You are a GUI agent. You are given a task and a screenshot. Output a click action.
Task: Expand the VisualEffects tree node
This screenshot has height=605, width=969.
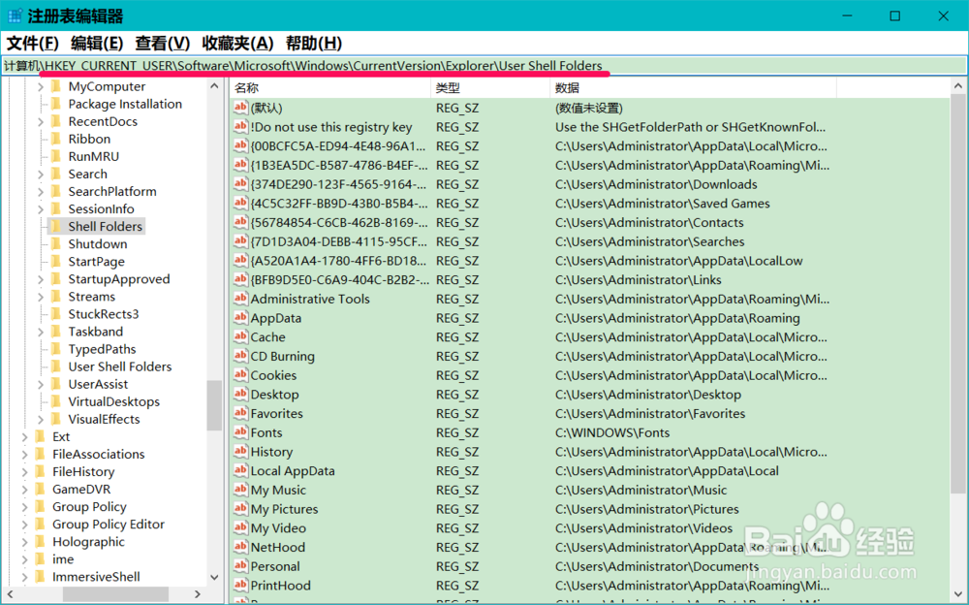[x=40, y=420]
